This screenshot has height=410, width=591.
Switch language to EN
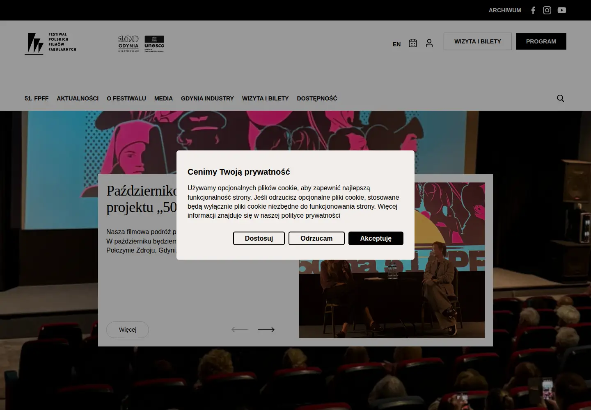[396, 44]
